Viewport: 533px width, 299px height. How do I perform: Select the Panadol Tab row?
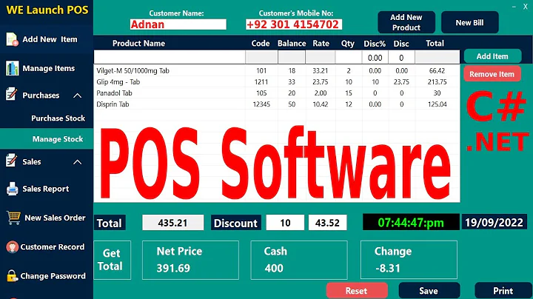(277, 93)
